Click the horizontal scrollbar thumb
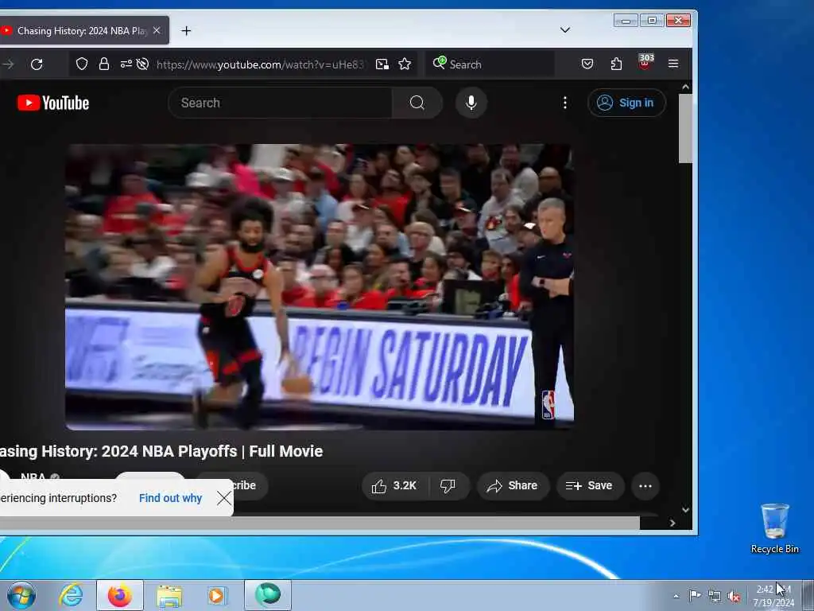 320,523
